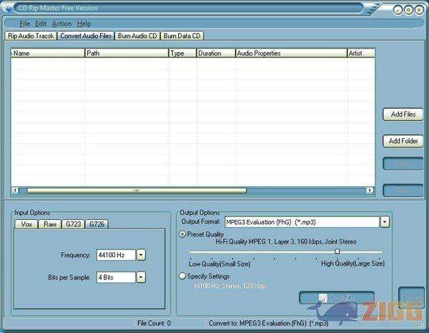Sort list by Name column header
Screen dimensions: 429x333
coord(48,53)
